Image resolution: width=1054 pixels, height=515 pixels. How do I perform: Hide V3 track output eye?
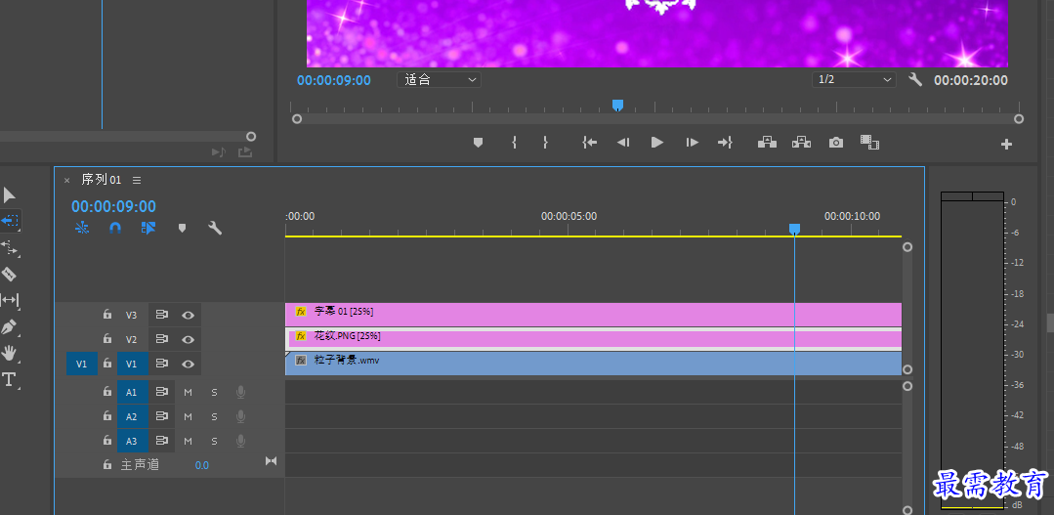pyautogui.click(x=189, y=315)
